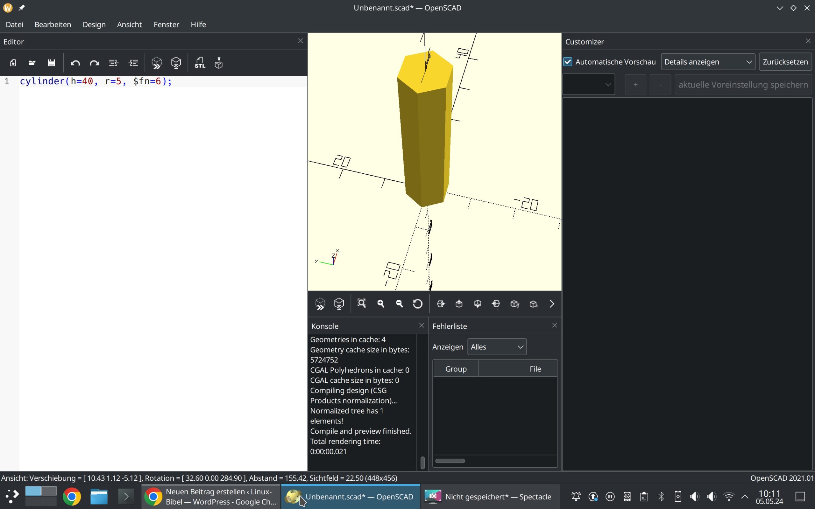
Task: Click the Zoom In viewport icon
Action: [x=381, y=303]
